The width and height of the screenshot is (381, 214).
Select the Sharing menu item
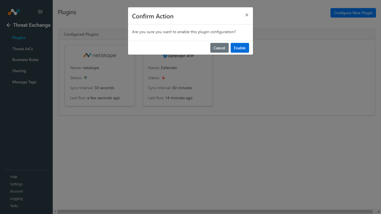19,71
